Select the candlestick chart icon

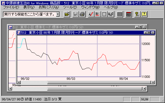point(111,14)
